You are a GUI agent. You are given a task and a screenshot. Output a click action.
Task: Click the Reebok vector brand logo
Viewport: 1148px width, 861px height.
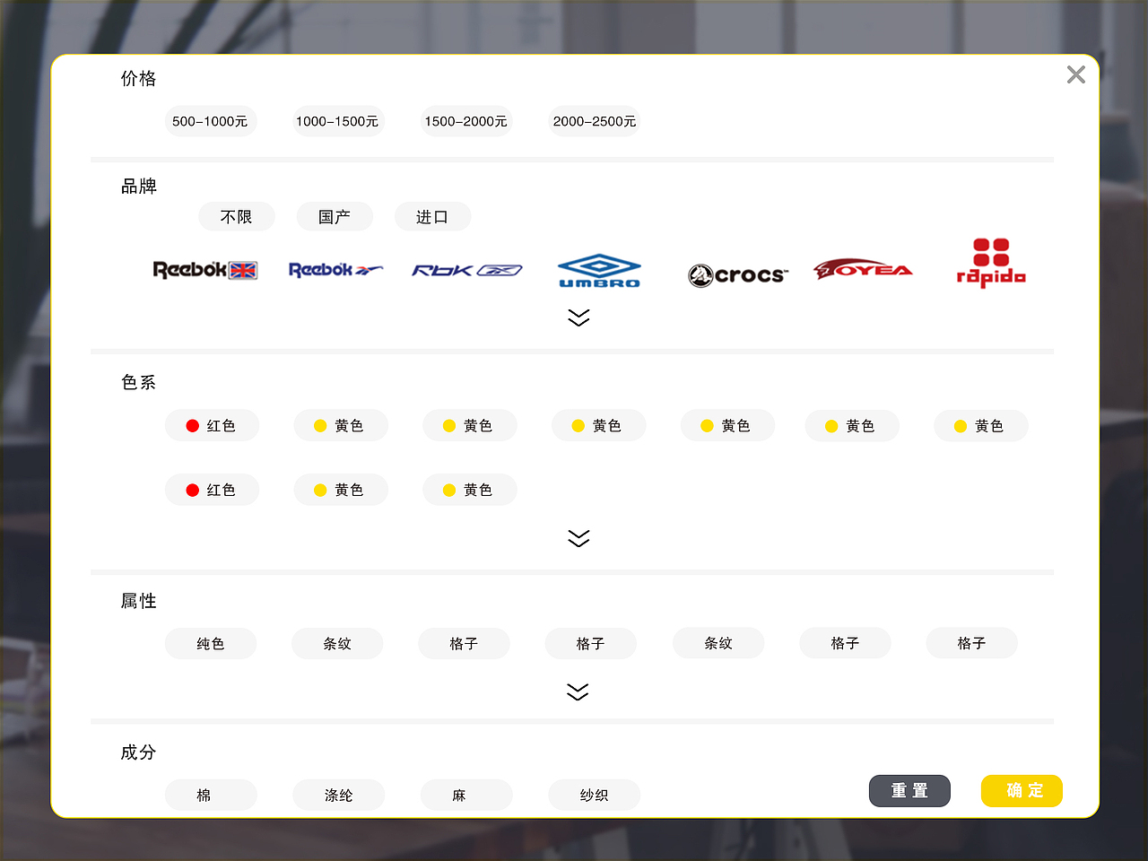(336, 269)
